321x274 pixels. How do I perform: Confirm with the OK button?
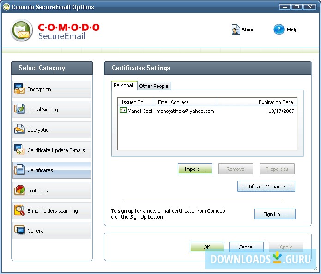click(x=207, y=247)
